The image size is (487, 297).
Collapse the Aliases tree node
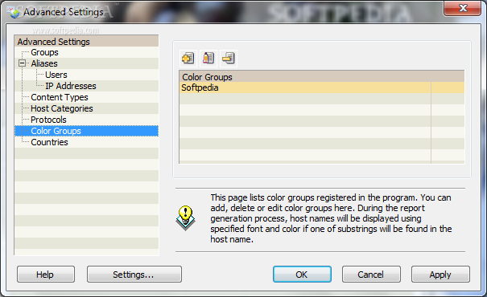(22, 63)
